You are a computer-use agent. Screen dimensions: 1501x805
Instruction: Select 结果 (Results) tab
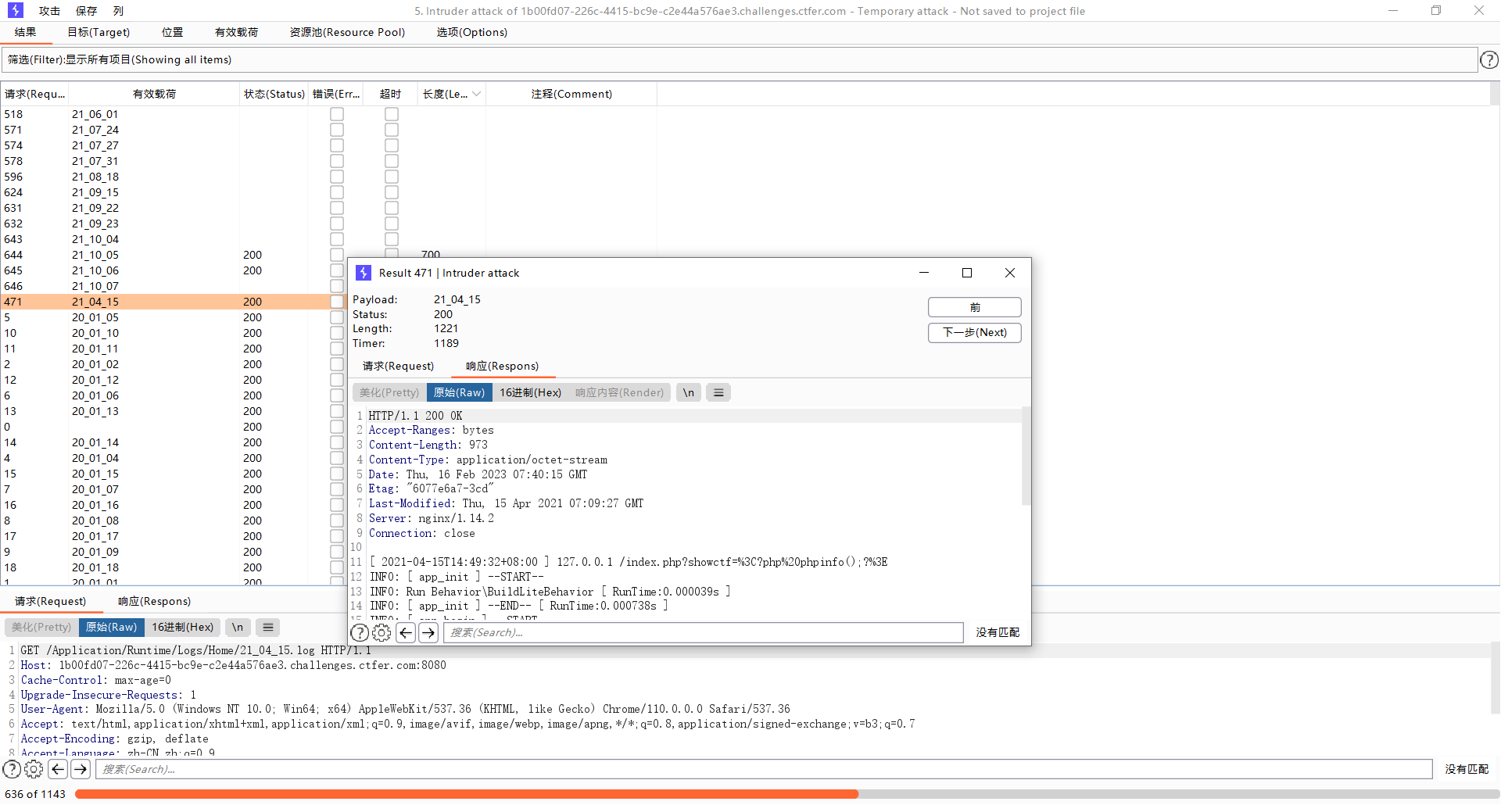pyautogui.click(x=26, y=32)
